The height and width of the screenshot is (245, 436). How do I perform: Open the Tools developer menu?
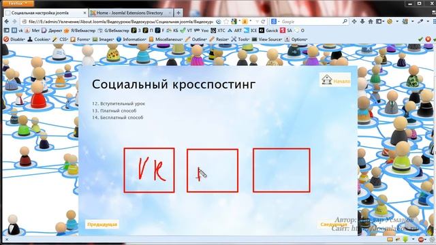[240, 39]
